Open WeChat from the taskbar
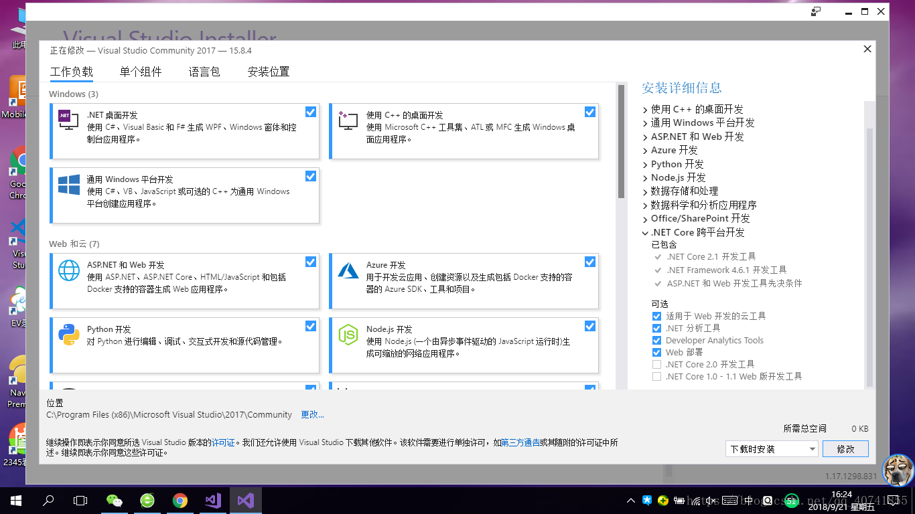 [x=115, y=500]
